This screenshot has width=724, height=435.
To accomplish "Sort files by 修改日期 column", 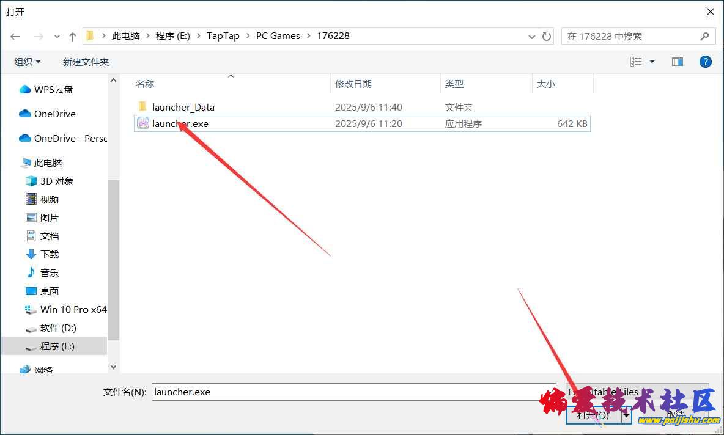I will pos(353,84).
